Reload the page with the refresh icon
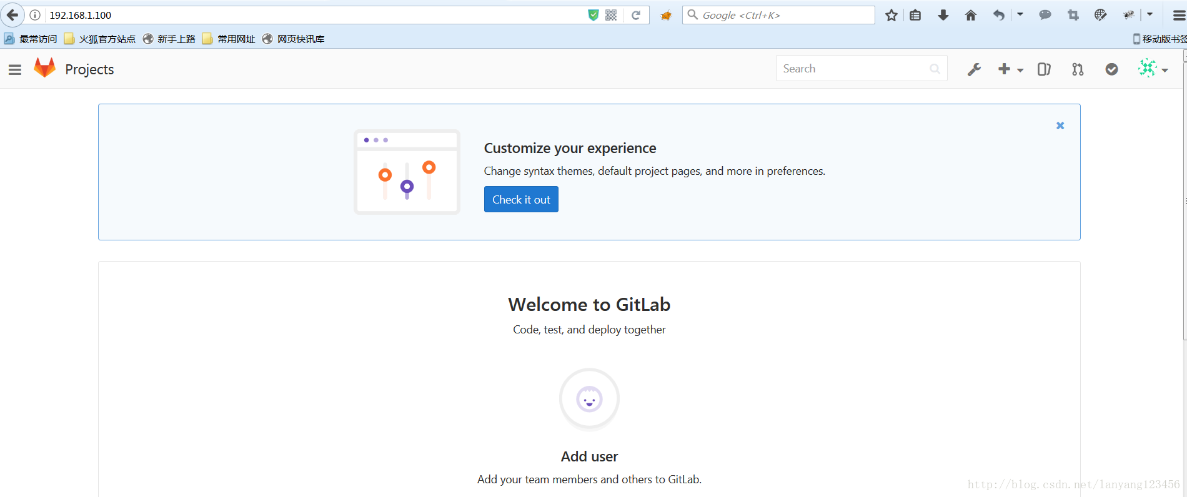The width and height of the screenshot is (1187, 497). (636, 15)
